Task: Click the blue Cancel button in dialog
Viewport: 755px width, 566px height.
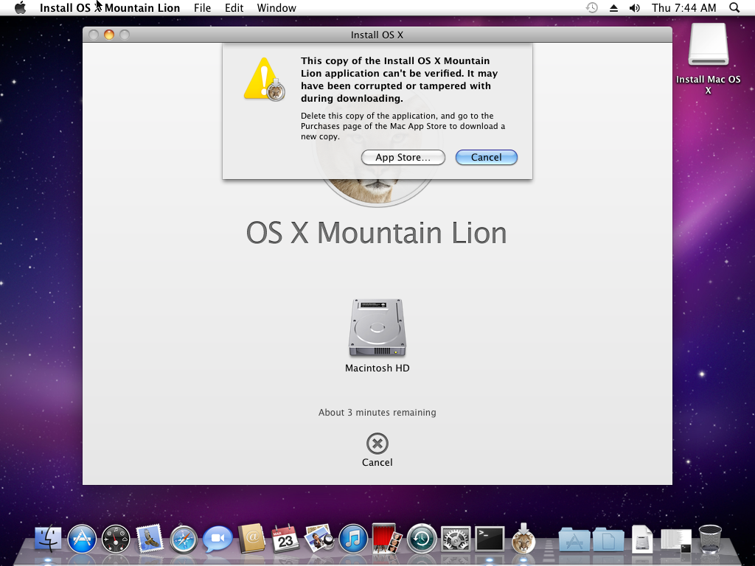Action: point(487,158)
